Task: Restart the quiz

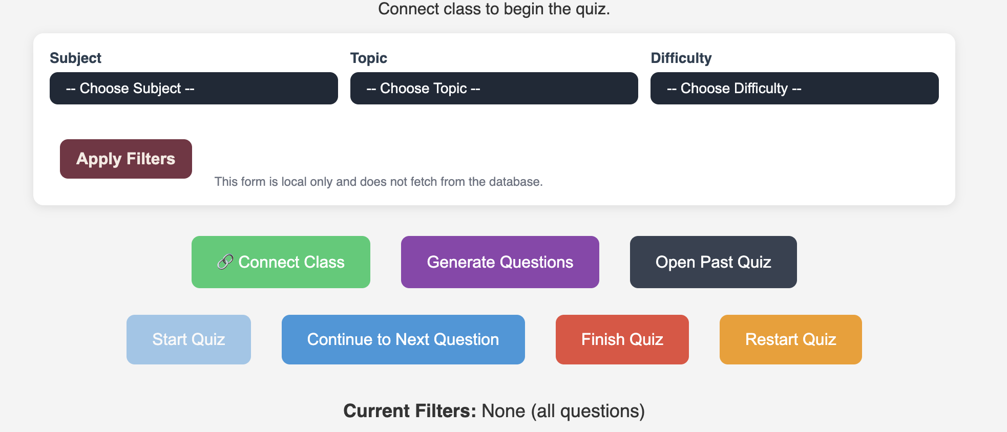Action: point(790,339)
